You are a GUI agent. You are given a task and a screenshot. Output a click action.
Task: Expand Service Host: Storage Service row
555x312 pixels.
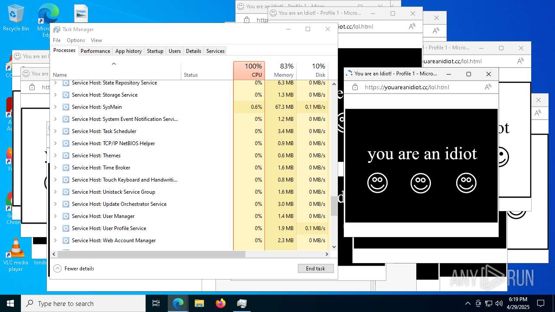click(x=55, y=94)
